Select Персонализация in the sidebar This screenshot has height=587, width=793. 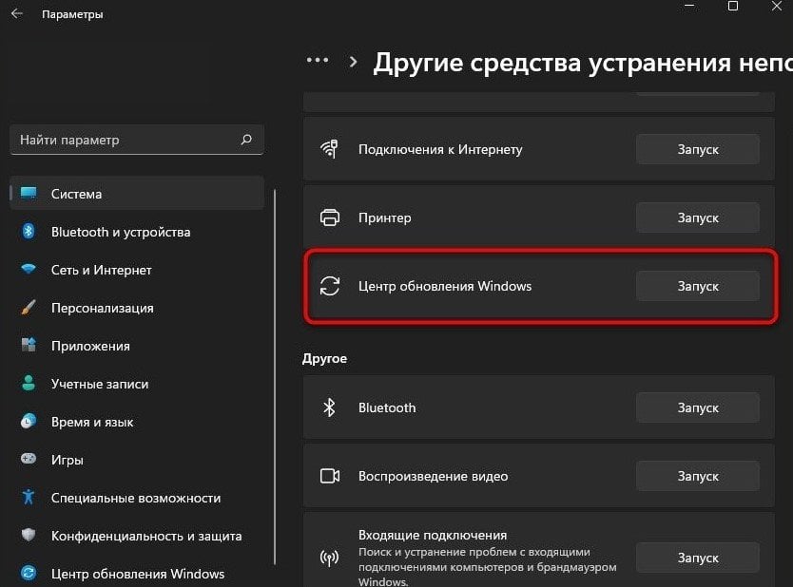(137, 307)
